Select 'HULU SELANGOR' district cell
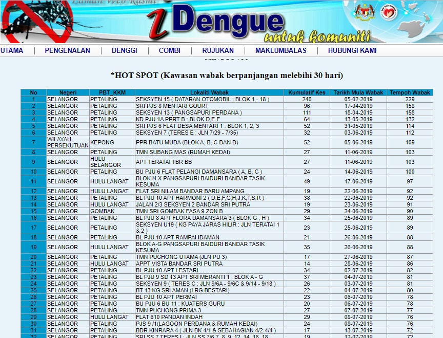Screen dimensions: 443x338 112,162
